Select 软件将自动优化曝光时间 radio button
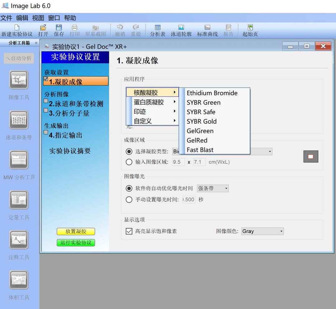336x309 pixels. (x=129, y=188)
